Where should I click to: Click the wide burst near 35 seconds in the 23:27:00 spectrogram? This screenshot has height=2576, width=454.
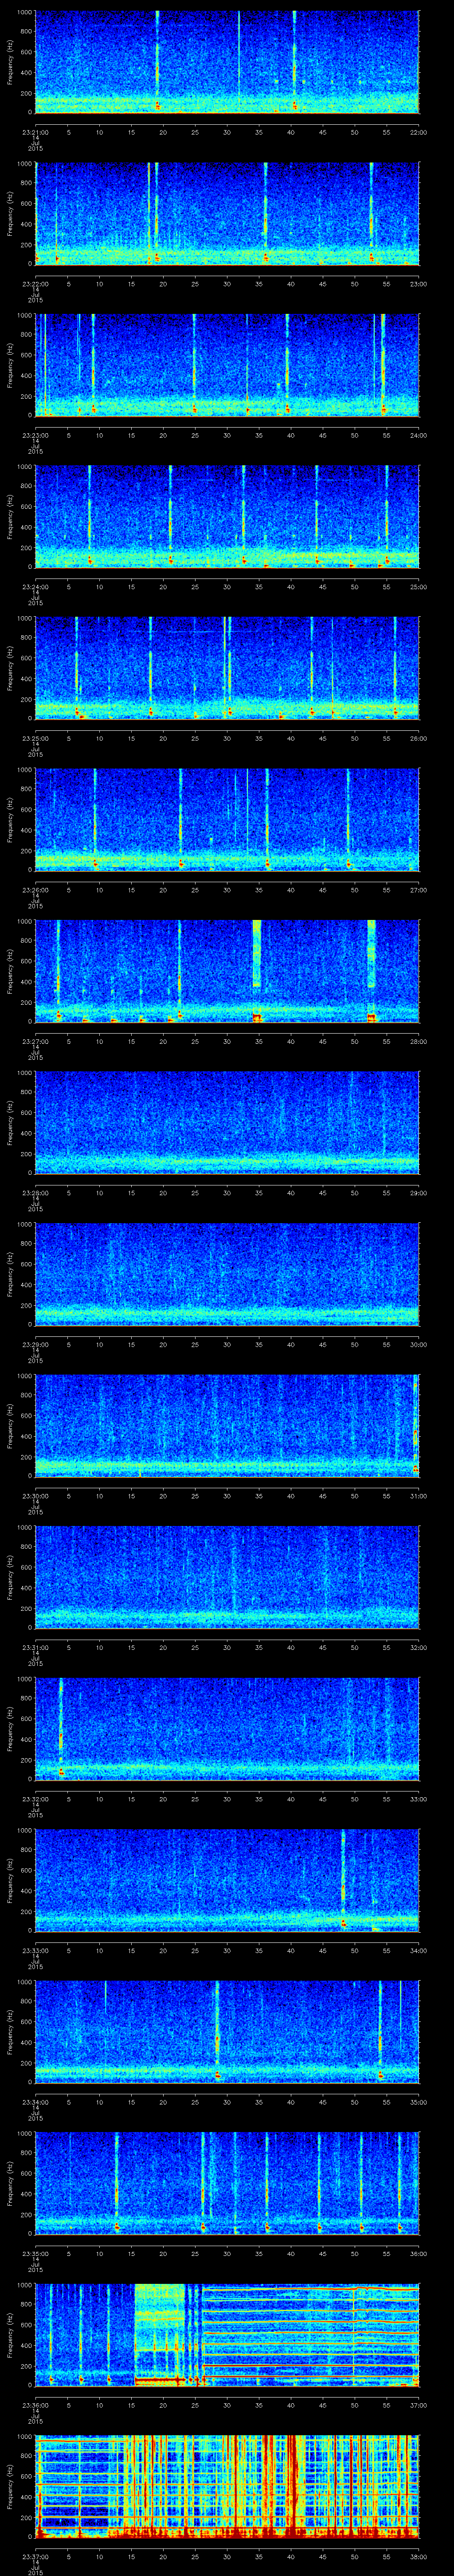click(258, 970)
